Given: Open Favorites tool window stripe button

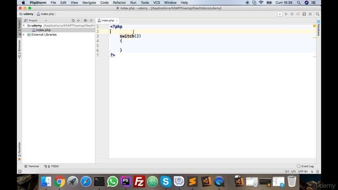Looking at the screenshot, I should tap(19, 151).
